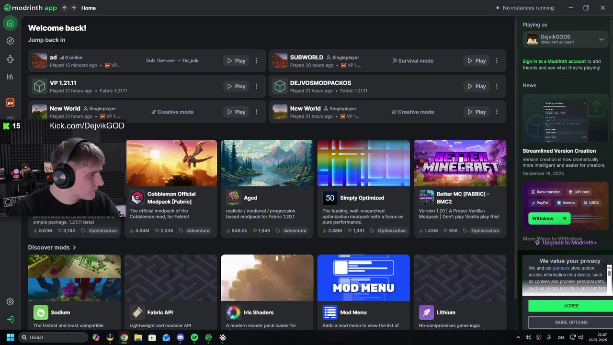Show hidden tray icons chevron
This screenshot has height=345, width=613.
[518, 337]
